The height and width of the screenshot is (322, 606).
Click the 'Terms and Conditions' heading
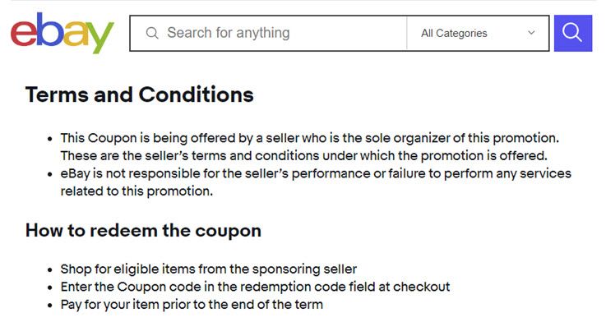click(x=140, y=94)
